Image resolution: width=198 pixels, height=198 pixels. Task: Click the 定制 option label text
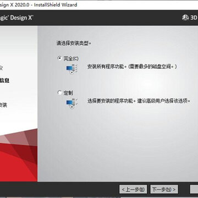pyautogui.click(x=68, y=93)
